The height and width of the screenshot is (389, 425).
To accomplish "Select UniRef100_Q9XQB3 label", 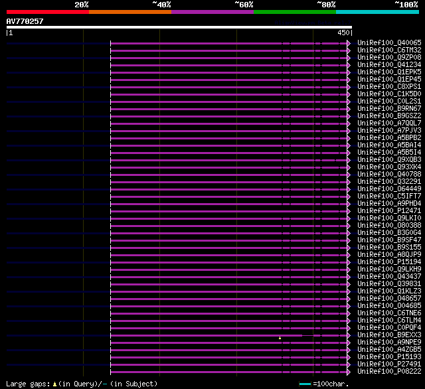I will pos(389,160).
